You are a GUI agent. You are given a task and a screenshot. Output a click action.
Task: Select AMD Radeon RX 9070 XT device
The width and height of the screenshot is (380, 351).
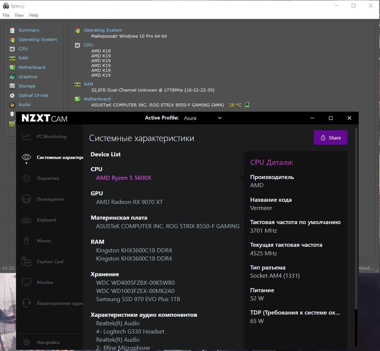pyautogui.click(x=129, y=202)
